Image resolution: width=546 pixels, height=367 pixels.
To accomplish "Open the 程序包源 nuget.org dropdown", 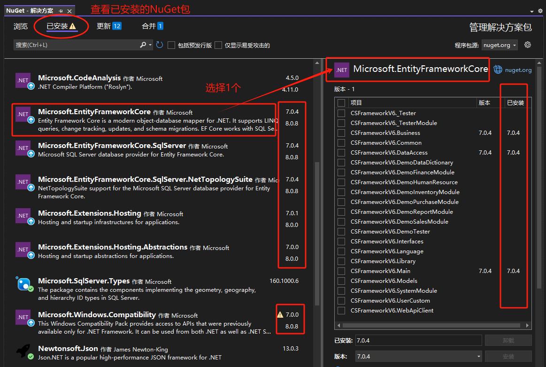I will [500, 45].
